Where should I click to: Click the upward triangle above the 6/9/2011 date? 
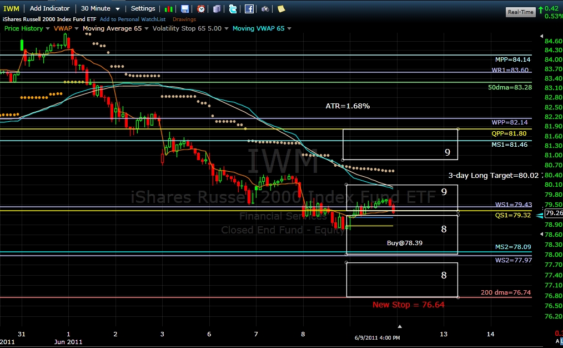[400, 326]
